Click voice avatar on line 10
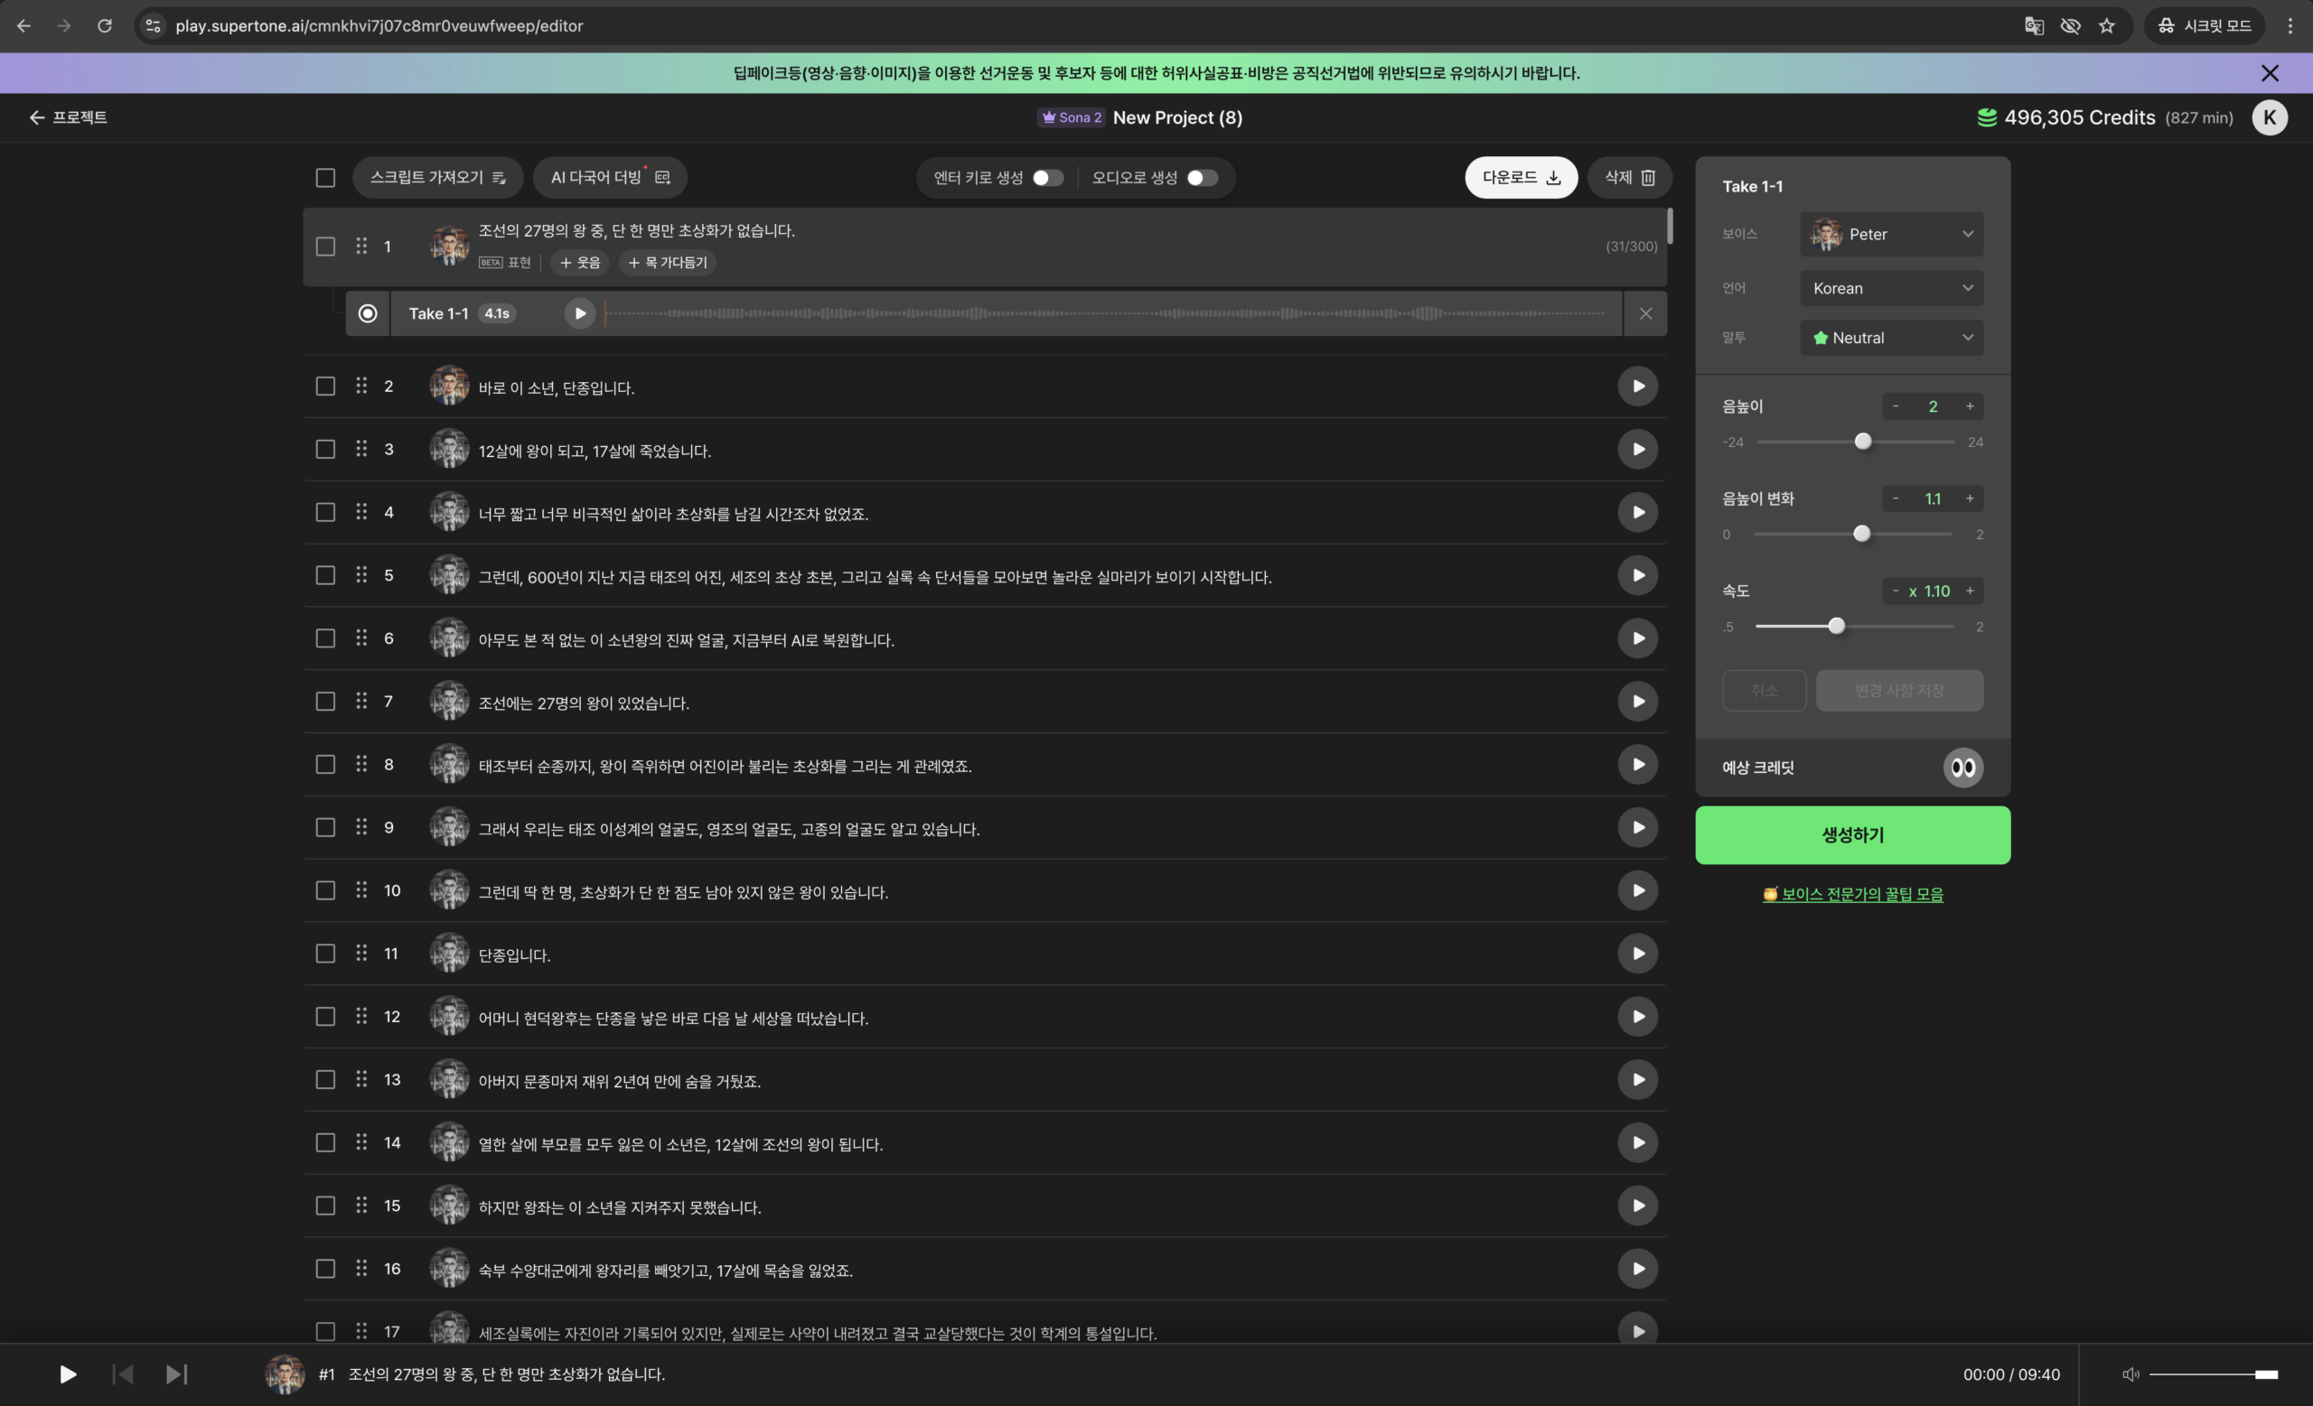This screenshot has height=1406, width=2313. click(x=449, y=890)
